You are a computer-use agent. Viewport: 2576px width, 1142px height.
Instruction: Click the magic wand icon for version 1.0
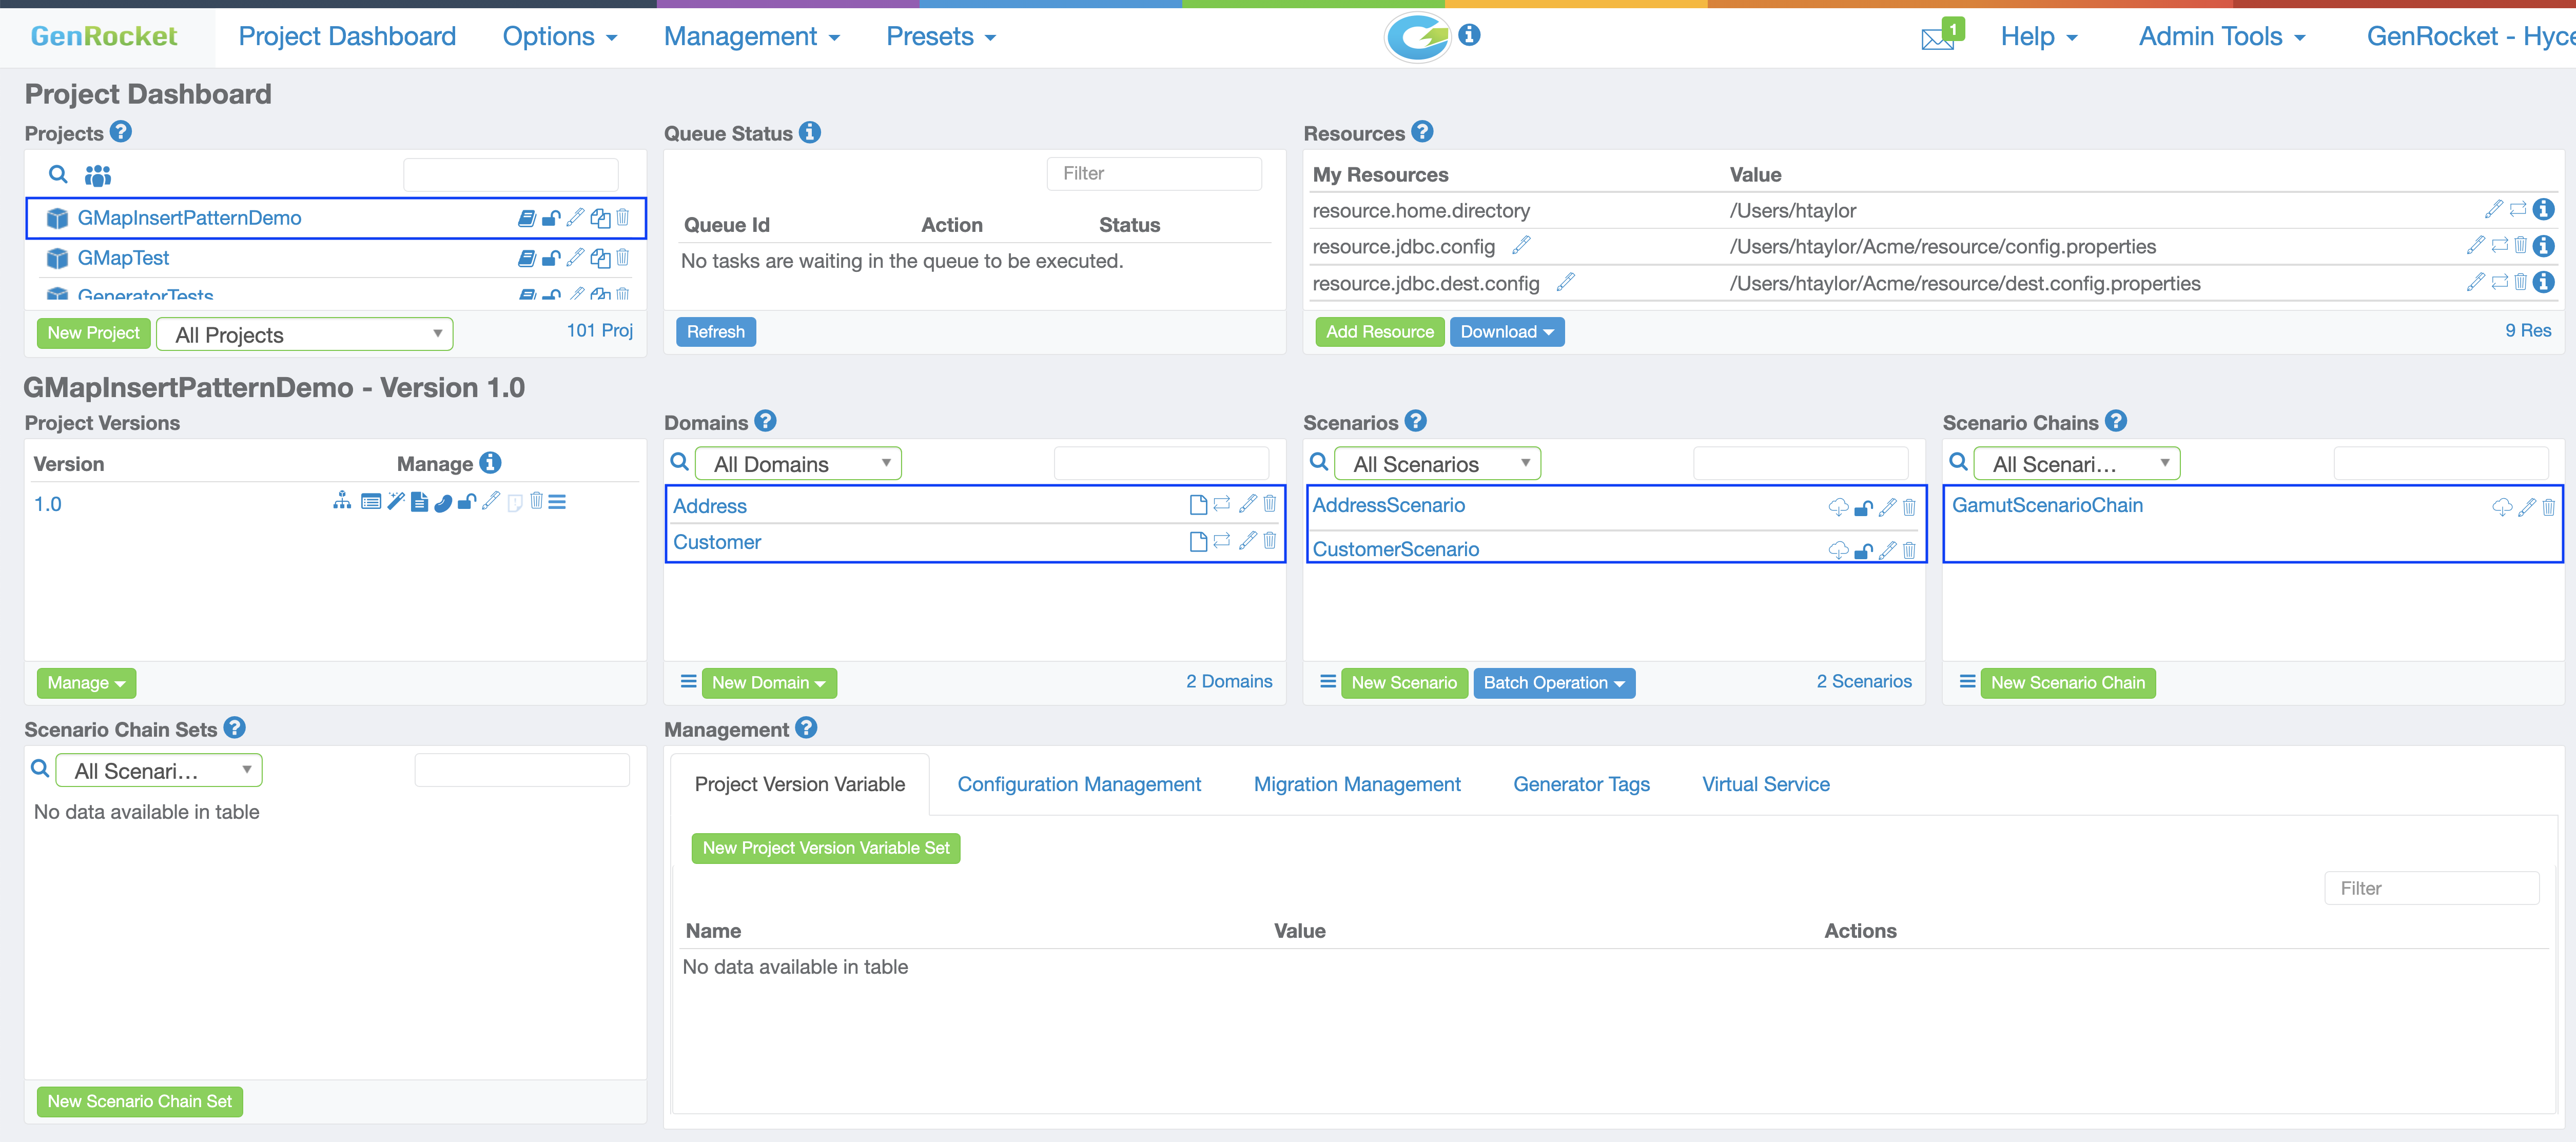[x=396, y=501]
